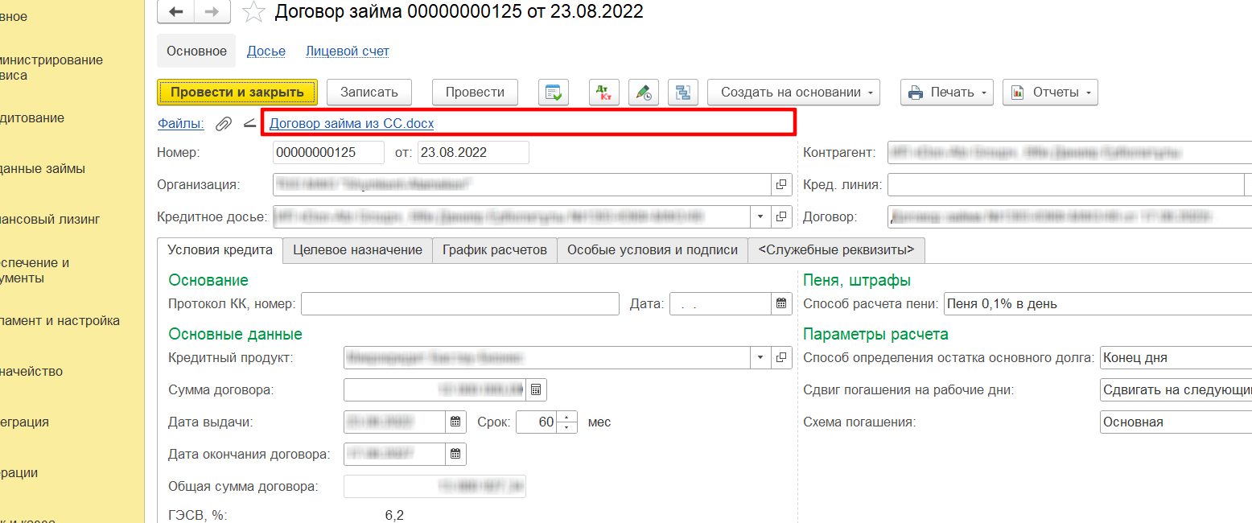
Task: Open the График расчетов tab
Action: (495, 250)
